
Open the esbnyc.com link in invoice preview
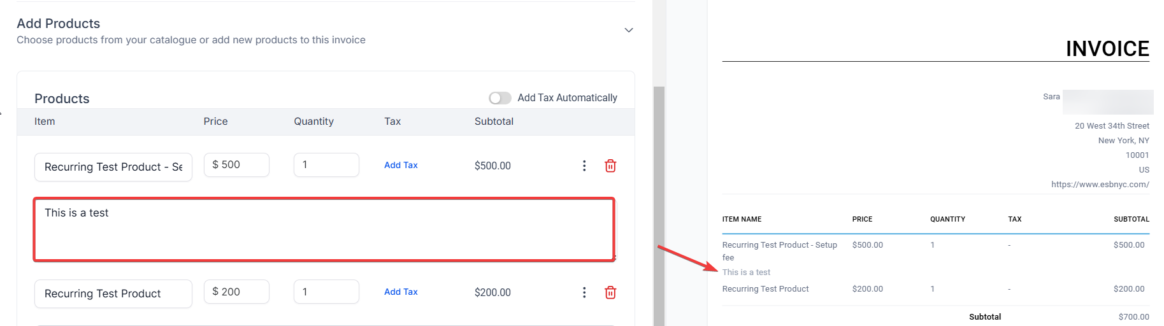(x=1100, y=185)
